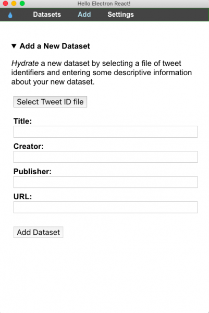Image resolution: width=209 pixels, height=313 pixels.
Task: Open the Datasets tab
Action: (47, 15)
